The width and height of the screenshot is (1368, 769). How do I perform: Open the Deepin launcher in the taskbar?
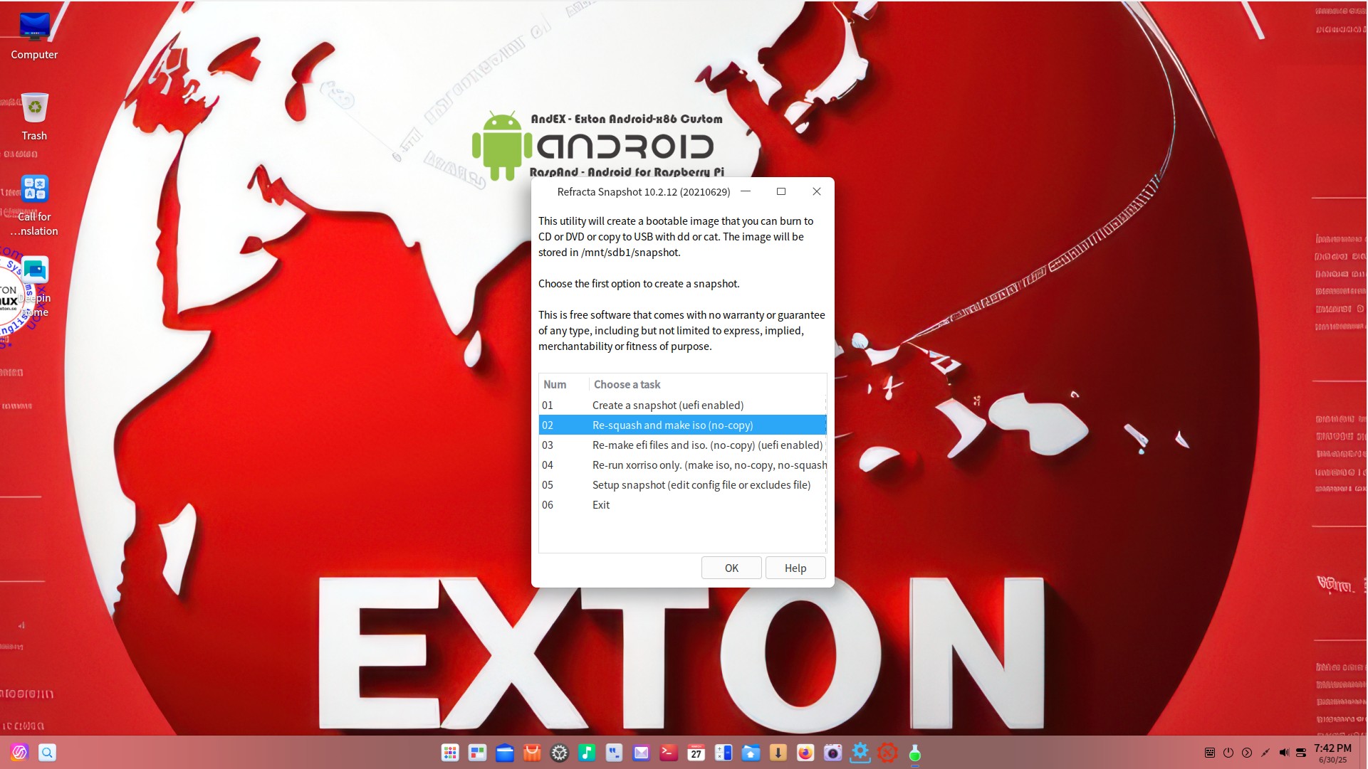[x=19, y=753]
